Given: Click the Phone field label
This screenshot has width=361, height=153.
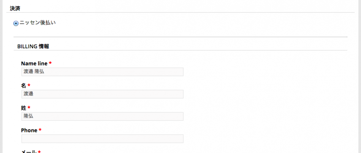Looking at the screenshot, I should coord(29,130).
